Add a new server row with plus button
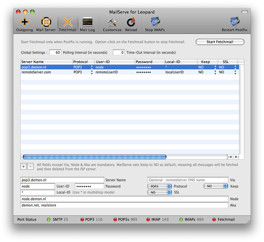Image resolution: width=264 pixels, height=242 pixels. [23, 167]
